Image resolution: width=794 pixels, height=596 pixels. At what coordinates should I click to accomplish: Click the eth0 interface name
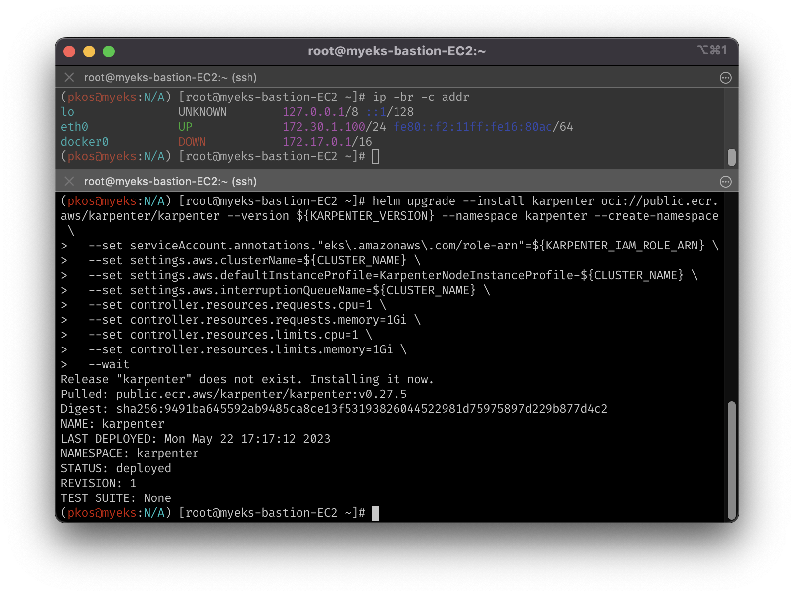point(74,127)
